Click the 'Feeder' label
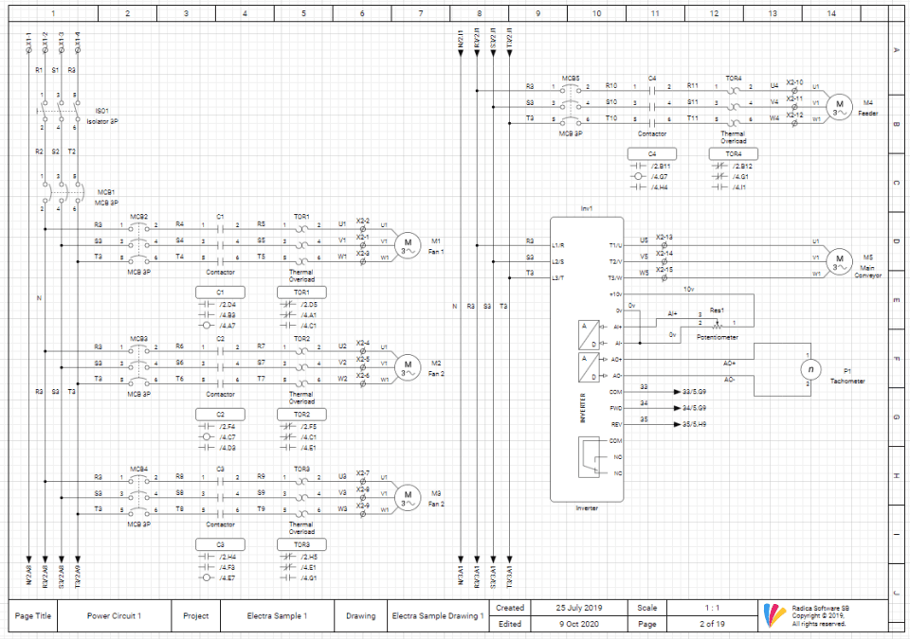910x639 pixels. (867, 113)
